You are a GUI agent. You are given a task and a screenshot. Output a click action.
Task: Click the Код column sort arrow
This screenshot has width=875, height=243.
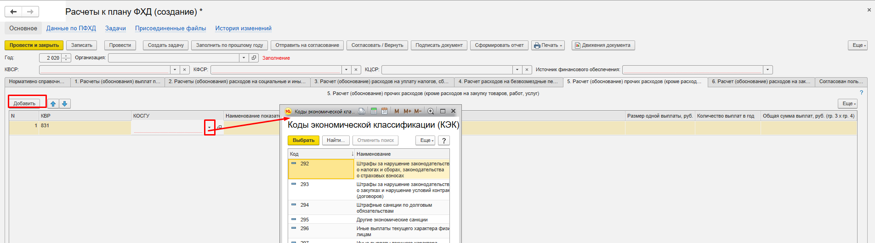(x=352, y=154)
